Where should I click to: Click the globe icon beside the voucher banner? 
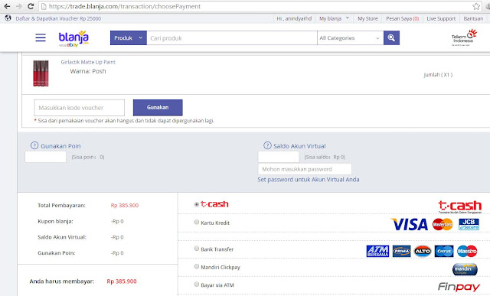[x=8, y=18]
